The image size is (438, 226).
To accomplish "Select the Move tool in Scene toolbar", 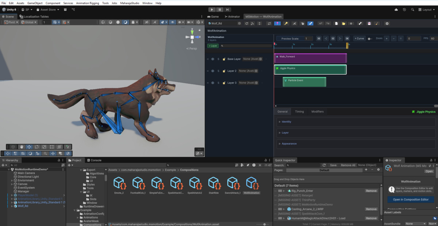I will [29, 147].
